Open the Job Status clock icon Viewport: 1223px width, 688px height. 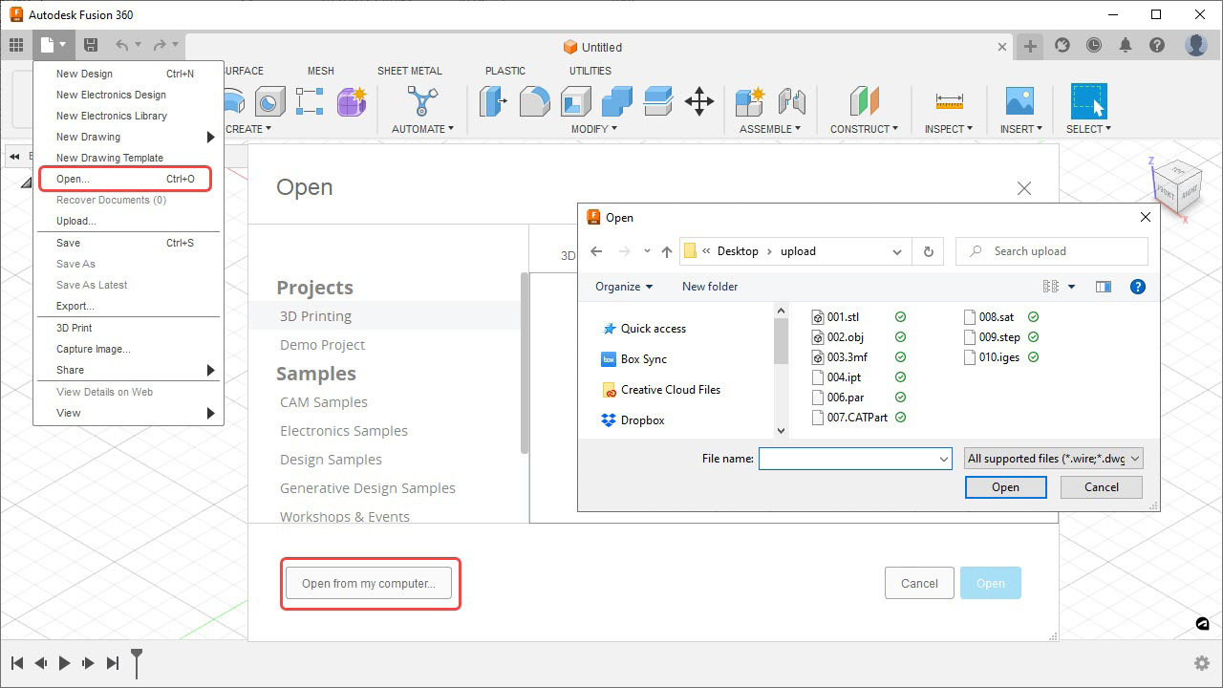coord(1094,45)
